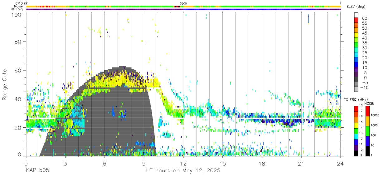
Task: Click the '30' label on the ELEV scale
Action: [x=364, y=48]
